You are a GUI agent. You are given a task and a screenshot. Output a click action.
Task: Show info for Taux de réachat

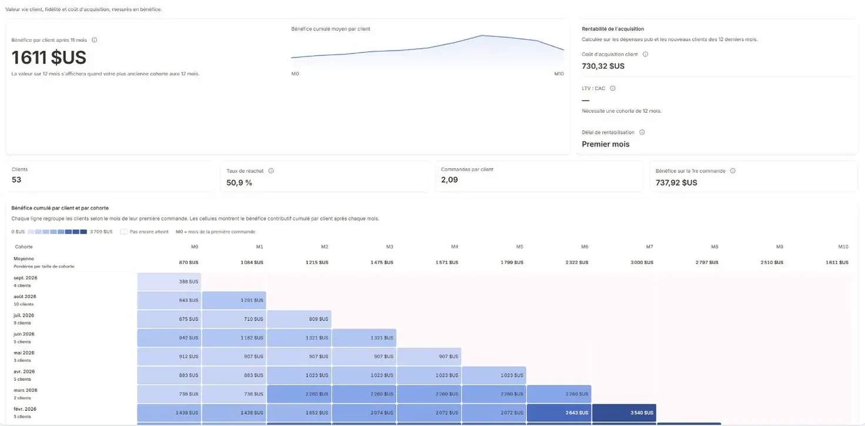tap(271, 171)
